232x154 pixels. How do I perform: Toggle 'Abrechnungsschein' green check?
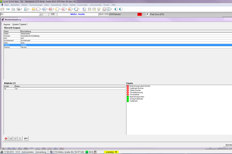pos(128,97)
